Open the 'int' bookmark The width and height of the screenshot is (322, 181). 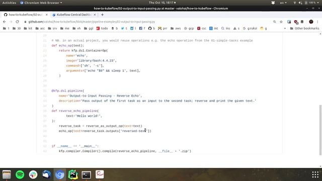point(213,29)
